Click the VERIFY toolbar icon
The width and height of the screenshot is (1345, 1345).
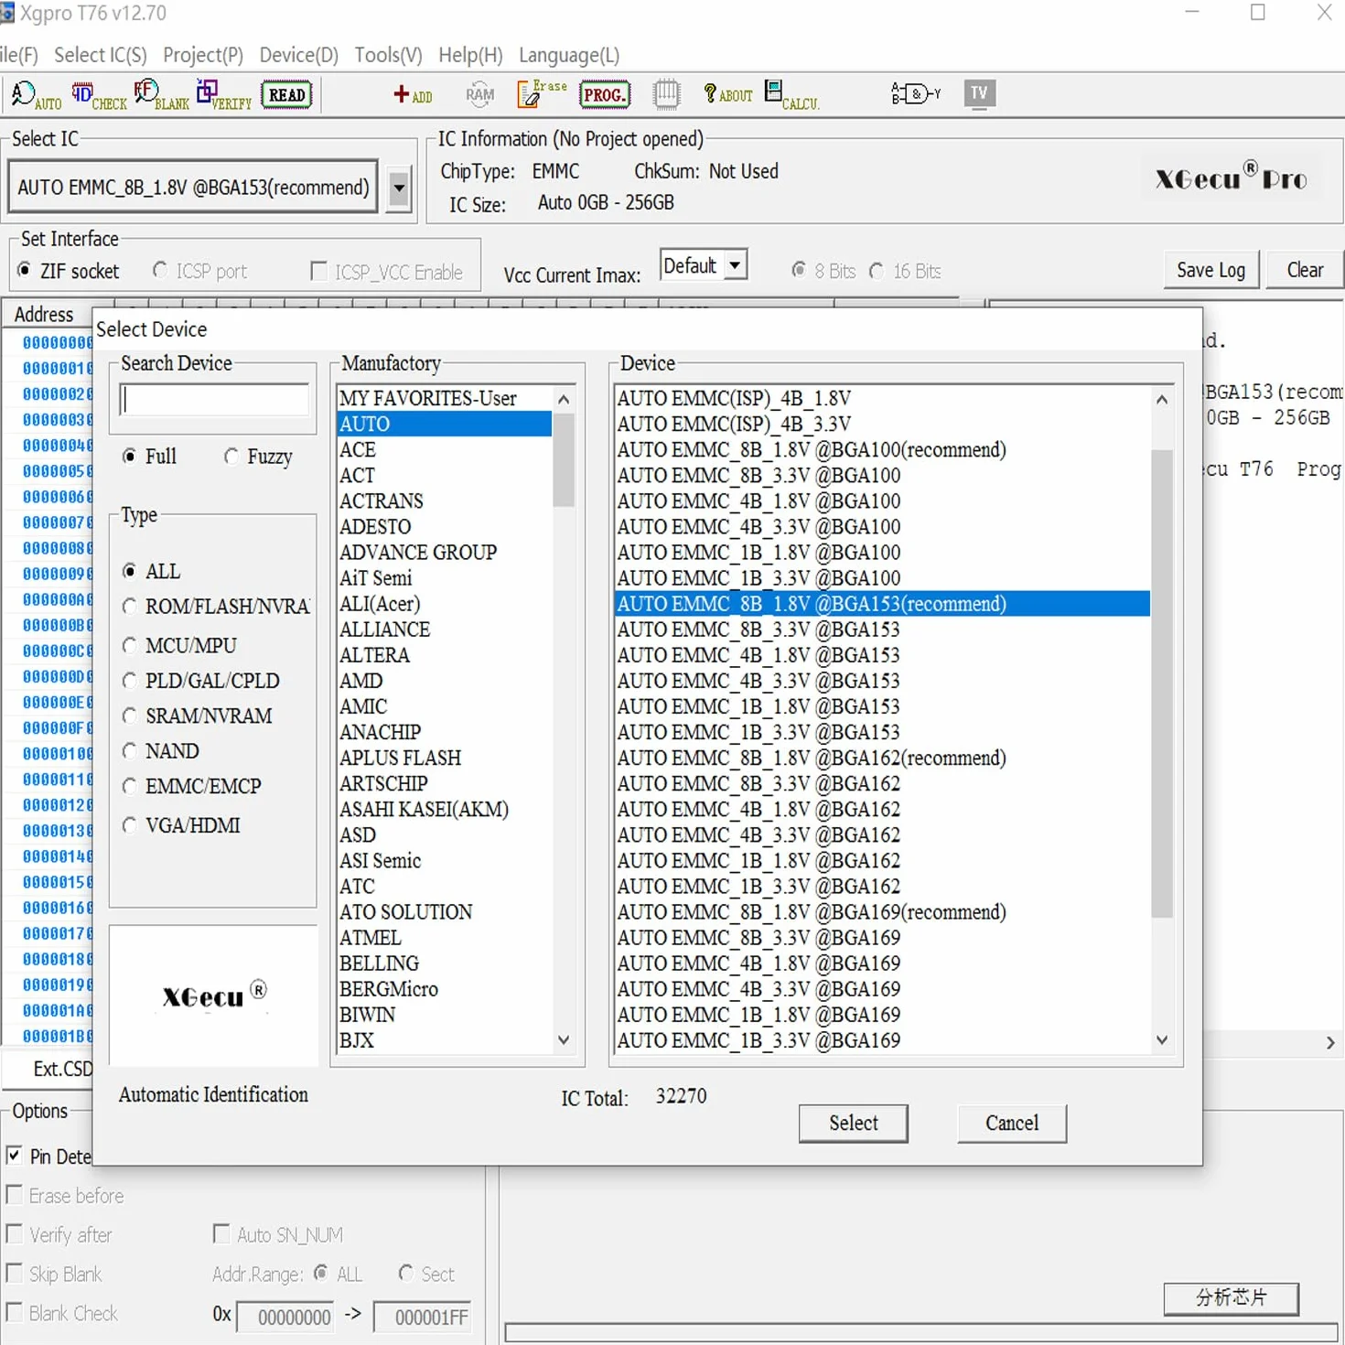(224, 95)
